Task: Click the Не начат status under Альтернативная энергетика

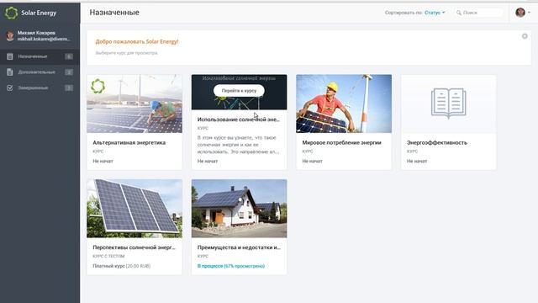Action: point(103,161)
